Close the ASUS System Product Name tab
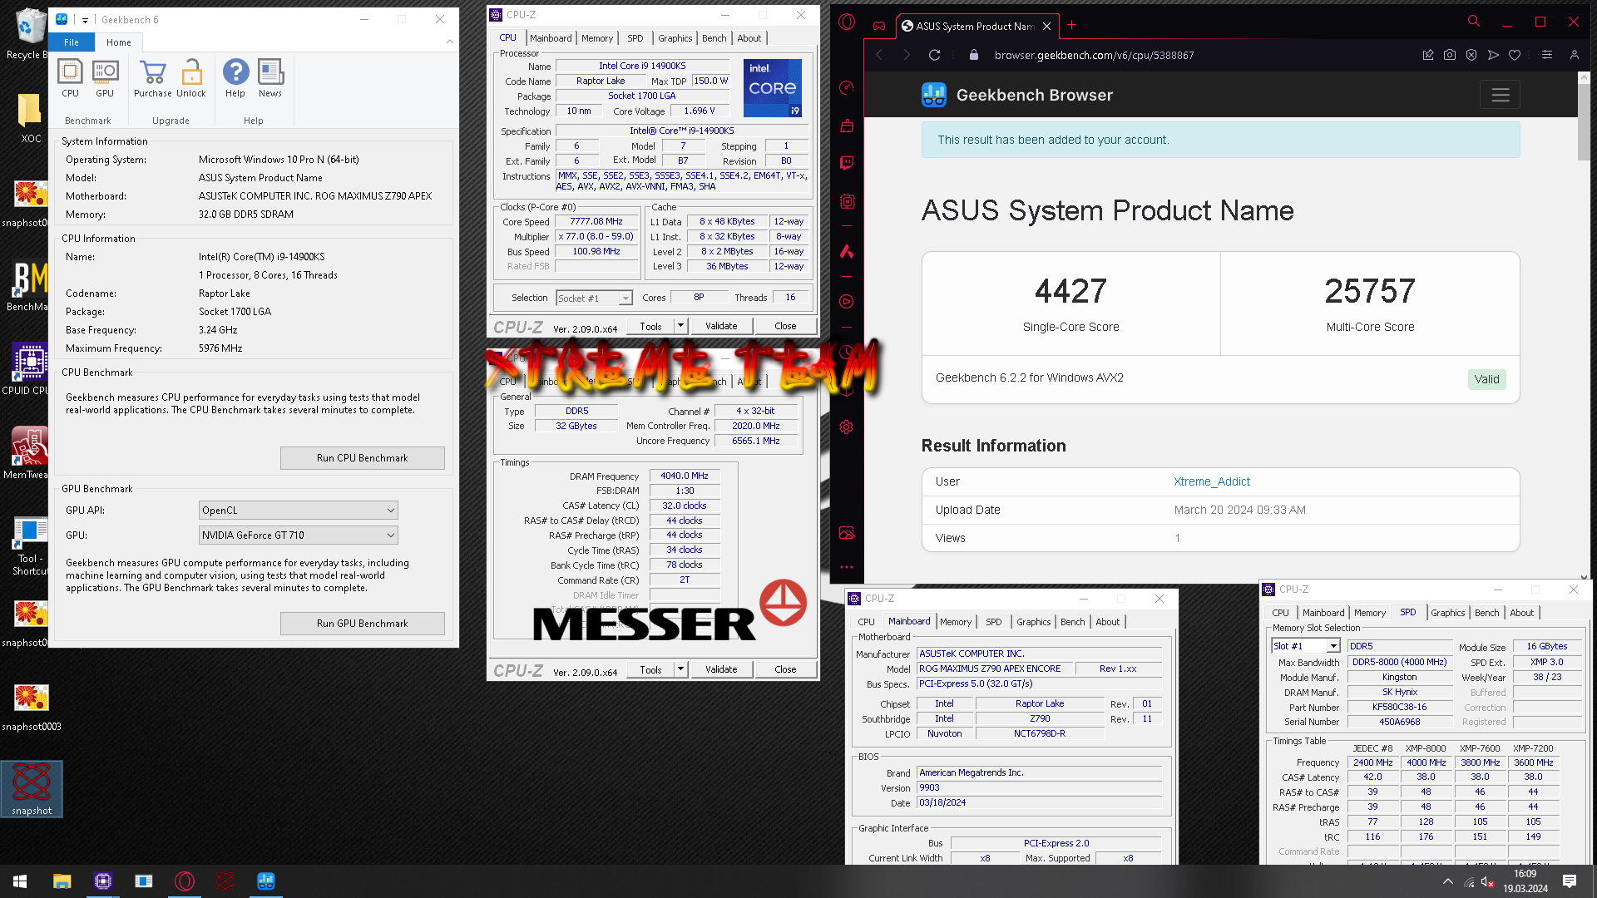The image size is (1597, 898). click(x=1046, y=26)
